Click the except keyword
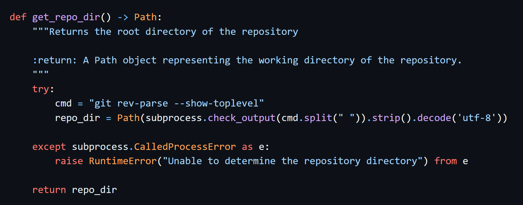 coord(49,147)
